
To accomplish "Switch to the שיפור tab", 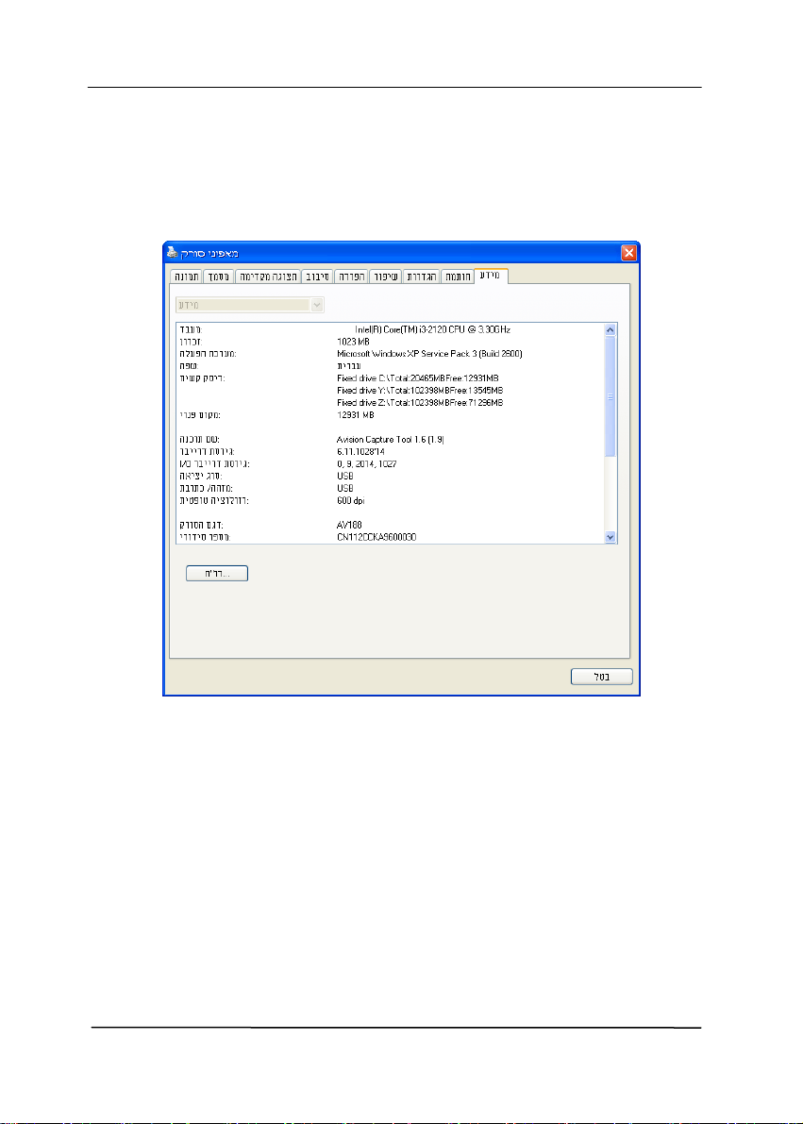I will pyautogui.click(x=386, y=277).
